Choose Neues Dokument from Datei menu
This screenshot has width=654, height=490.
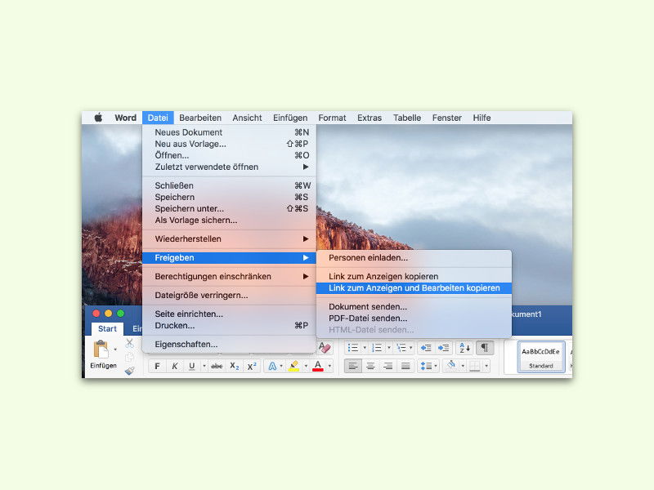click(229, 132)
